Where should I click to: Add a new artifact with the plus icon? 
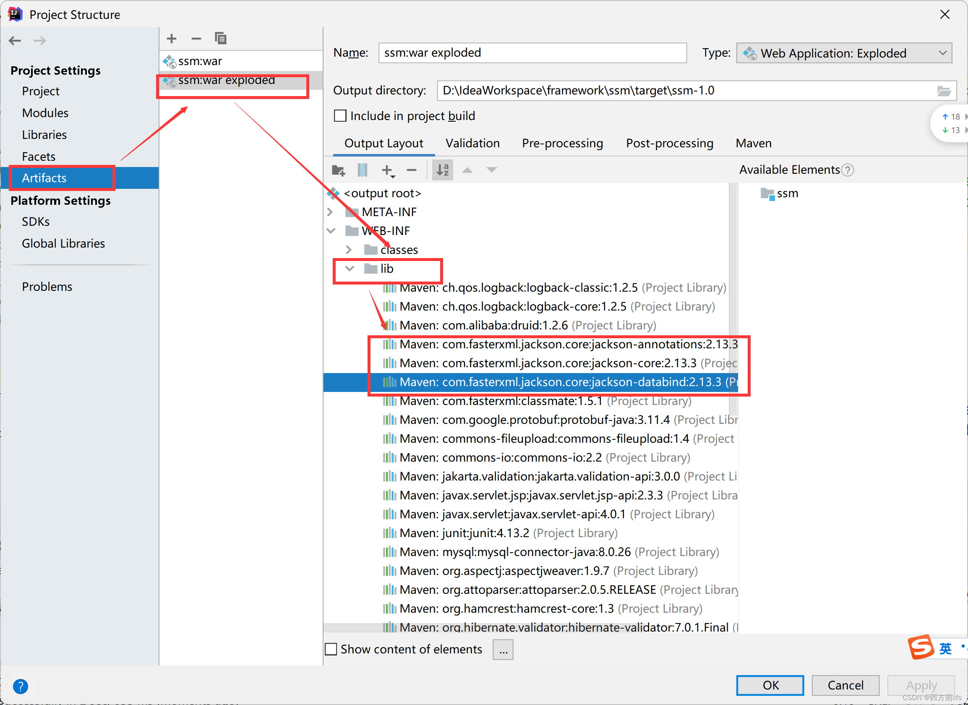point(171,39)
